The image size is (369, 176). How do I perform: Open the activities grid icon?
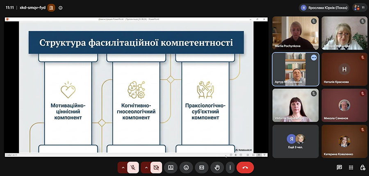[x=351, y=167]
